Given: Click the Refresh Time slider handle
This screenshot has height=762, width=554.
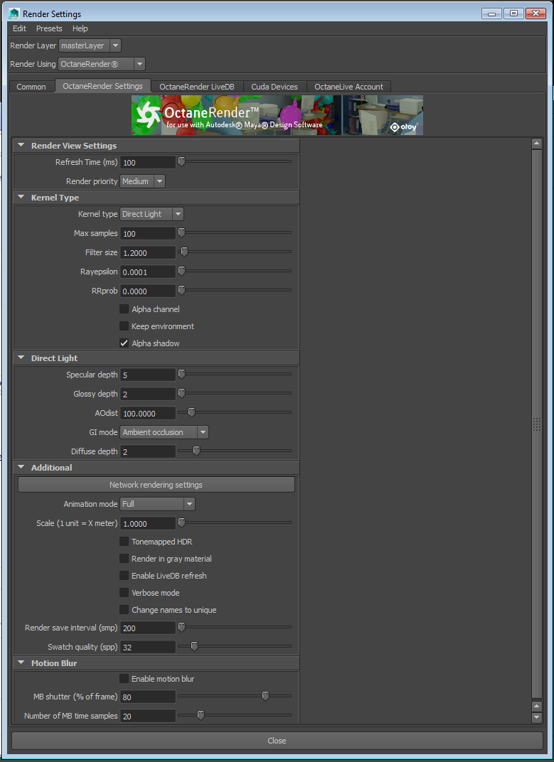Looking at the screenshot, I should pos(181,162).
